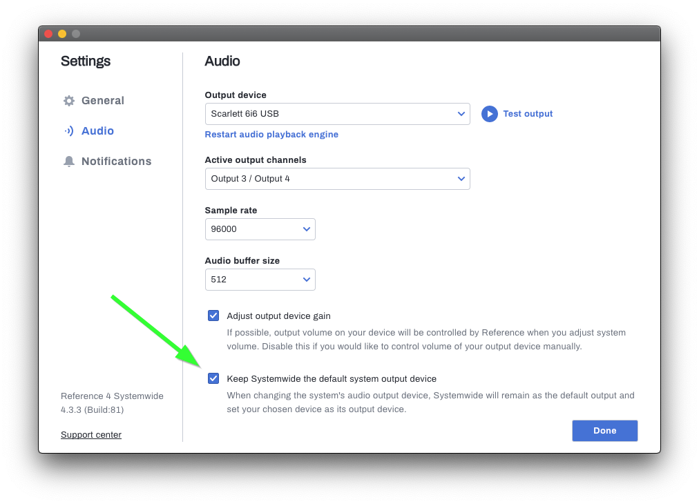Open the Support center link
This screenshot has height=504, width=699.
point(91,434)
